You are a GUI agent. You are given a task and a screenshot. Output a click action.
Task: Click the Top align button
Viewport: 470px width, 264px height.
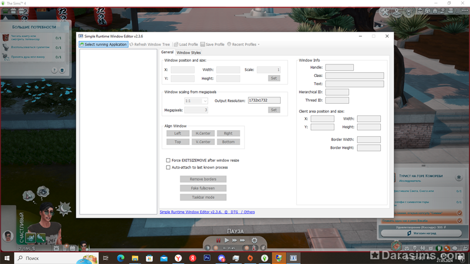[178, 141]
